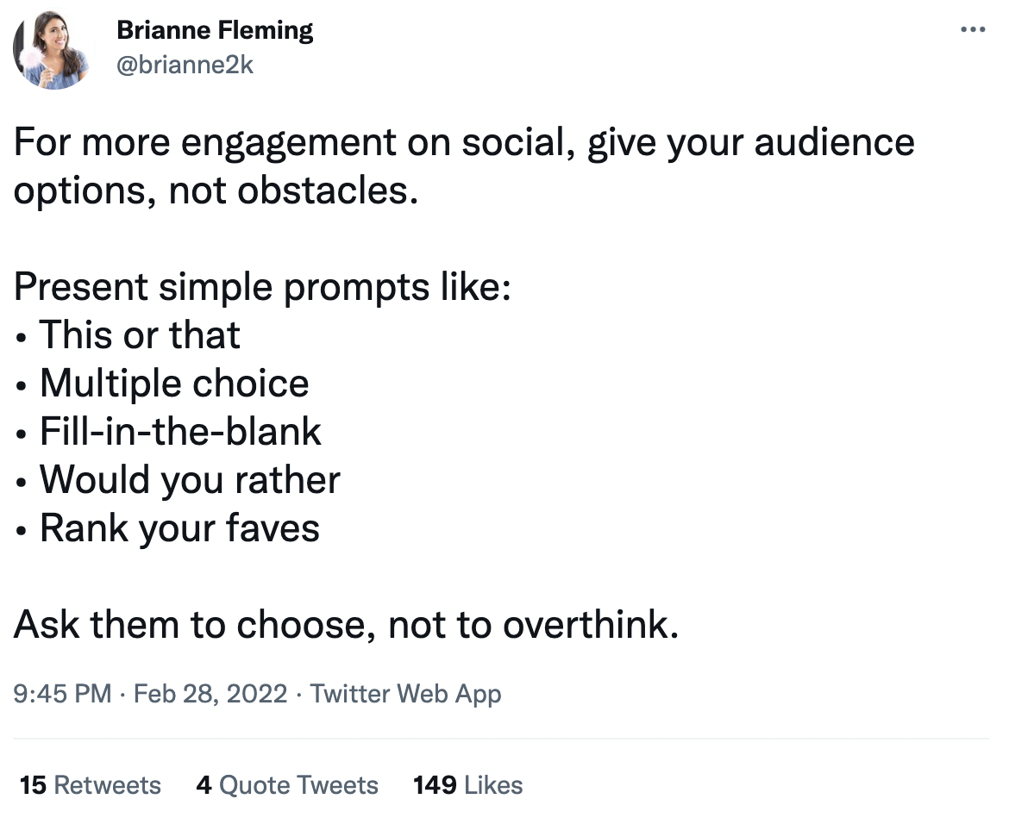View the 4 Quote Tweets
Viewport: 1009px width, 824px height.
286,785
